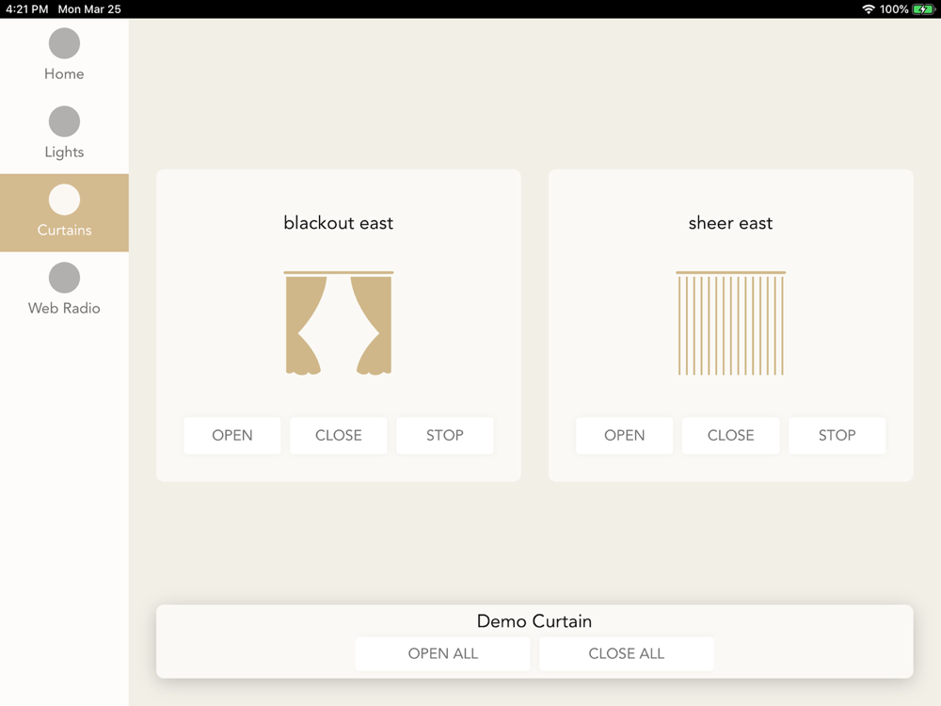Click the battery icon in status bar

[923, 9]
